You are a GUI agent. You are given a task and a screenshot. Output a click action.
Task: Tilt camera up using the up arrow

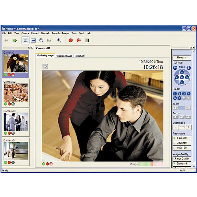pyautogui.click(x=182, y=72)
